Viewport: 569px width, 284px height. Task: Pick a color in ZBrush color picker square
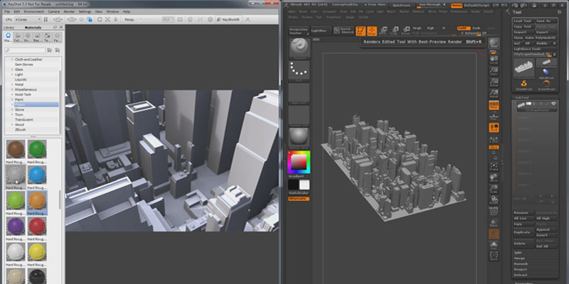[x=299, y=163]
